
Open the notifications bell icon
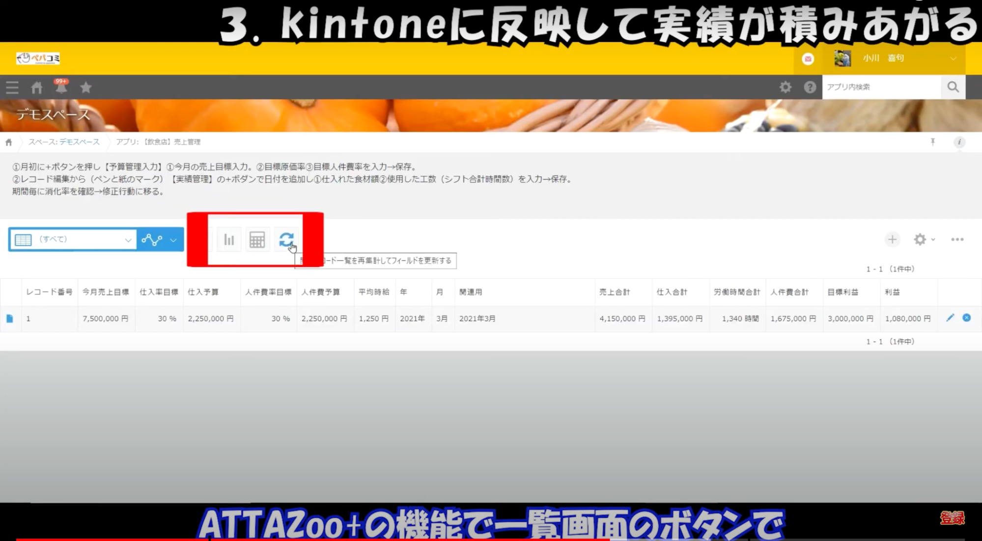click(x=61, y=88)
